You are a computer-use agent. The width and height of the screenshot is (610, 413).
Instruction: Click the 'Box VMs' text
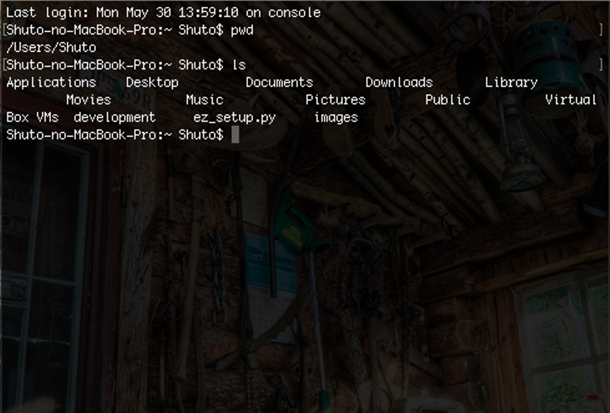click(33, 117)
